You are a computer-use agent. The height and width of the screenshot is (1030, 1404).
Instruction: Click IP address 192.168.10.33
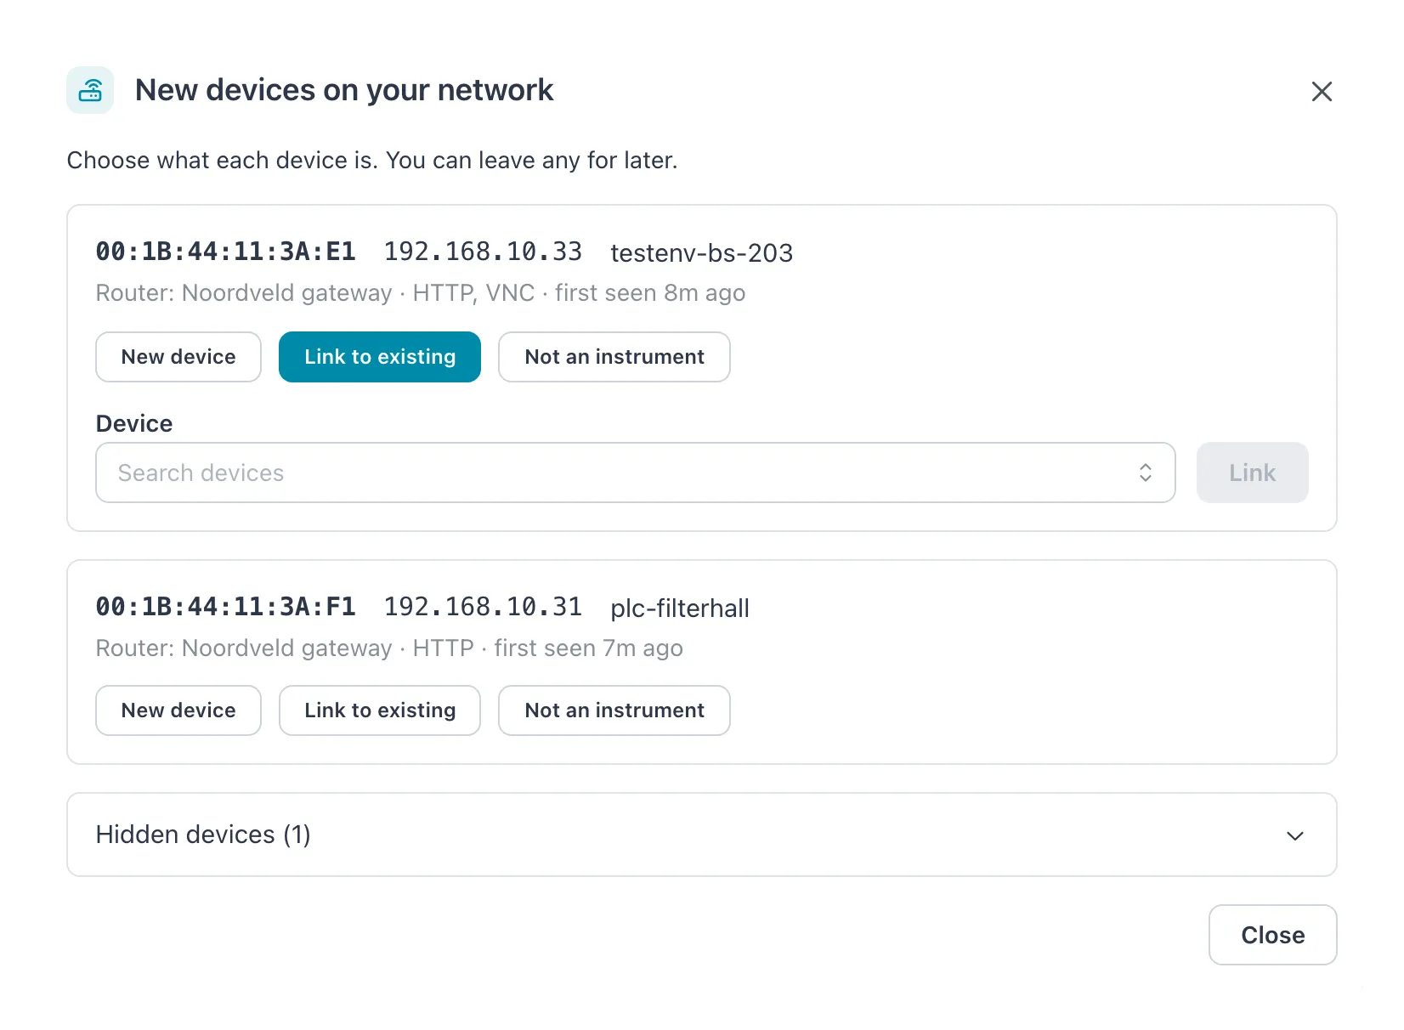tap(483, 252)
